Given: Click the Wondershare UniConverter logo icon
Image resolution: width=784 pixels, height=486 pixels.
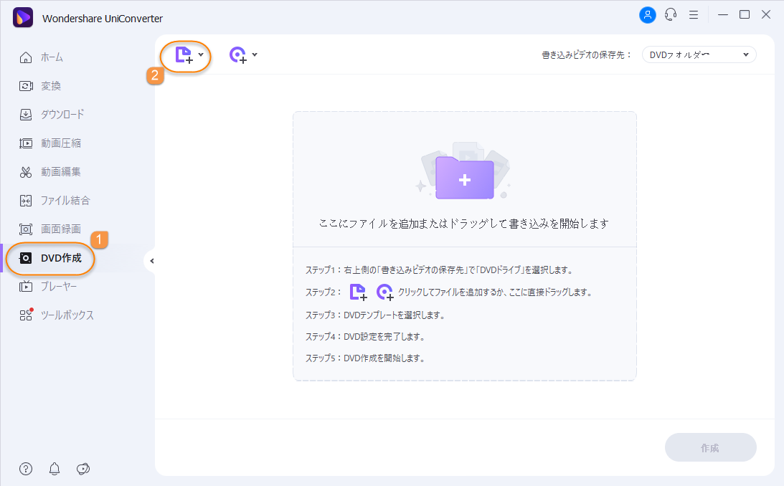Looking at the screenshot, I should coord(23,17).
